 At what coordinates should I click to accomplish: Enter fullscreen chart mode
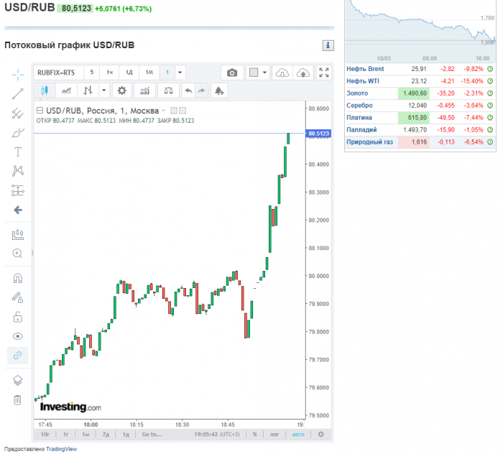tap(324, 73)
